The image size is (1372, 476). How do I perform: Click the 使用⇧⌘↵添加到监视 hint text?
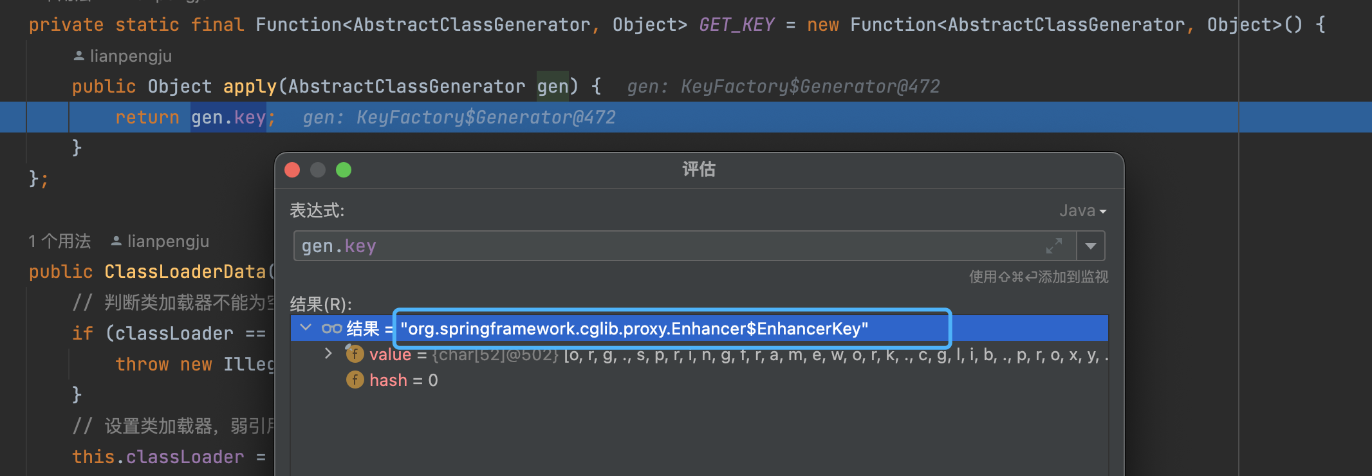coord(1039,277)
